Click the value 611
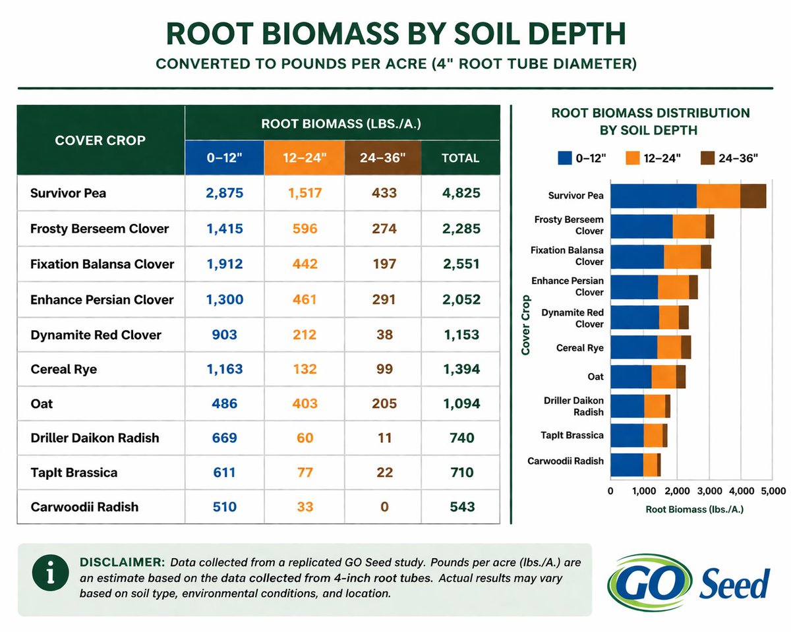The image size is (791, 632). (x=224, y=473)
